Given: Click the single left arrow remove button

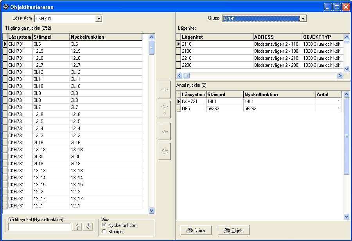Looking at the screenshot, I should [164, 132].
